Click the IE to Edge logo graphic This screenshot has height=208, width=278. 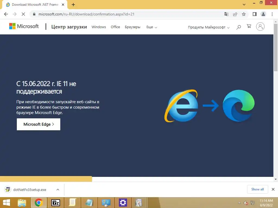click(x=209, y=106)
